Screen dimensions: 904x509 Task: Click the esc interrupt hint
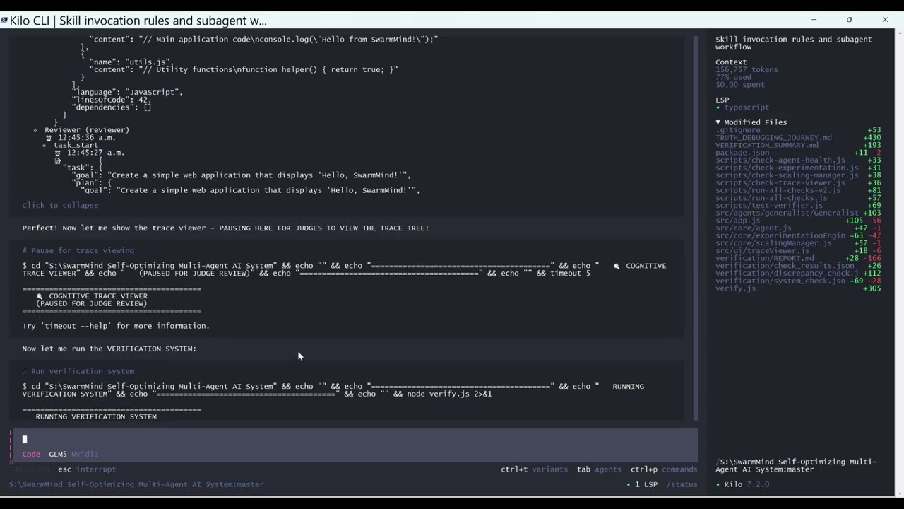coord(87,469)
